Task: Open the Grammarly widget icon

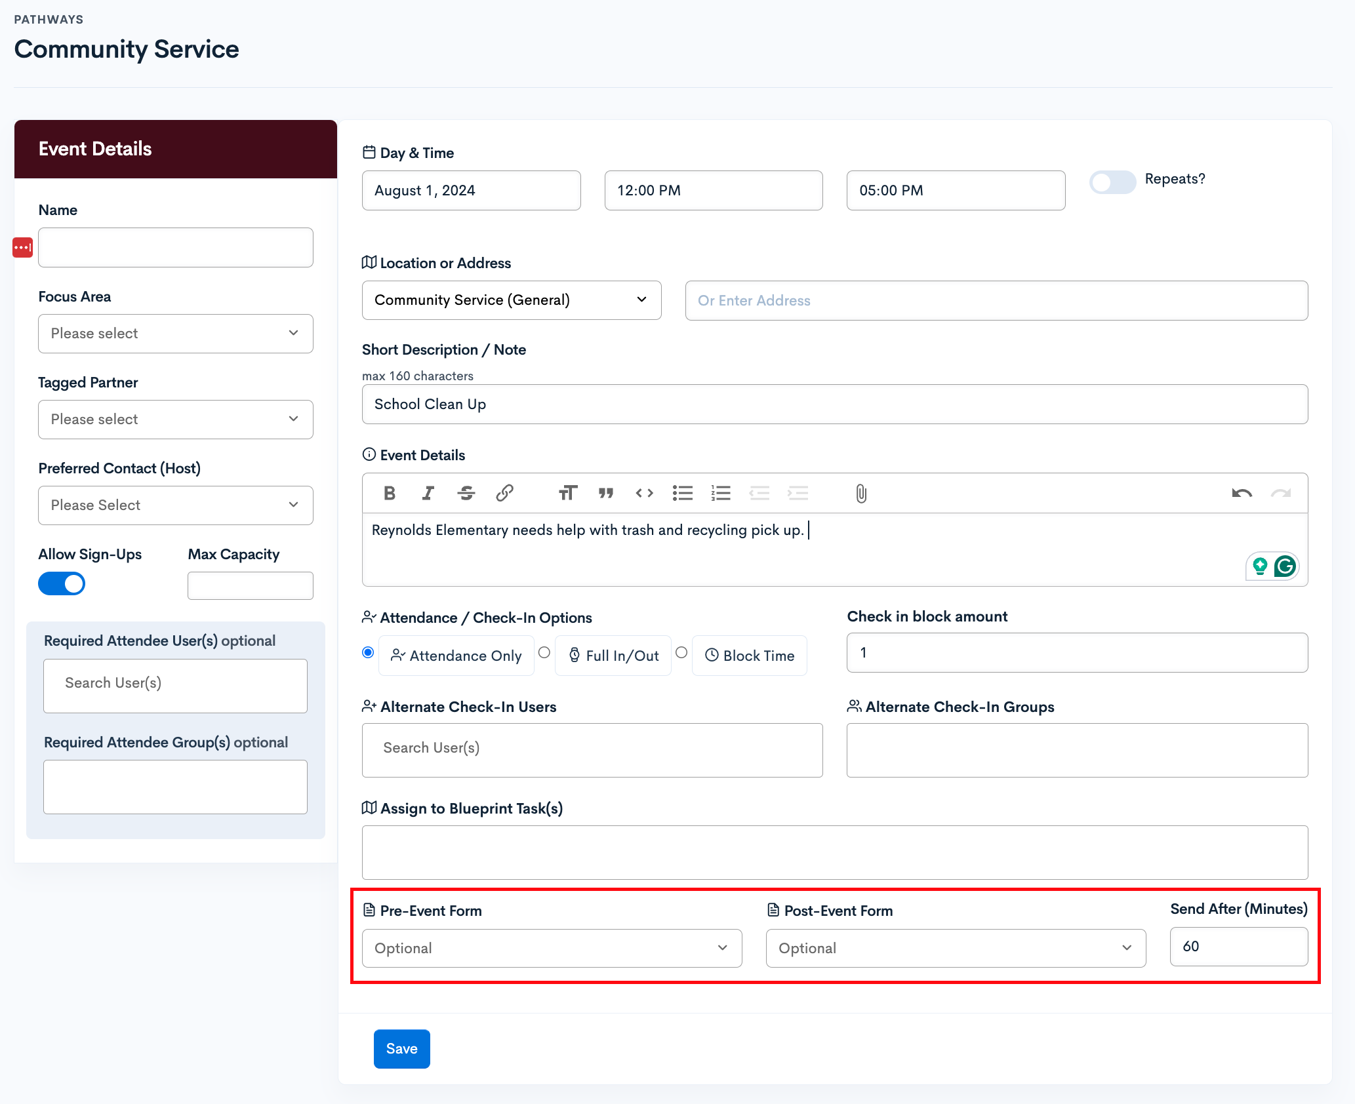Action: click(1285, 566)
